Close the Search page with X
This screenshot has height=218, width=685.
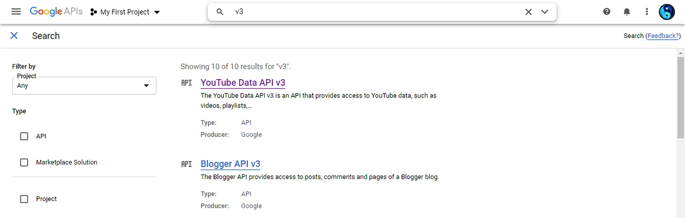(x=14, y=35)
